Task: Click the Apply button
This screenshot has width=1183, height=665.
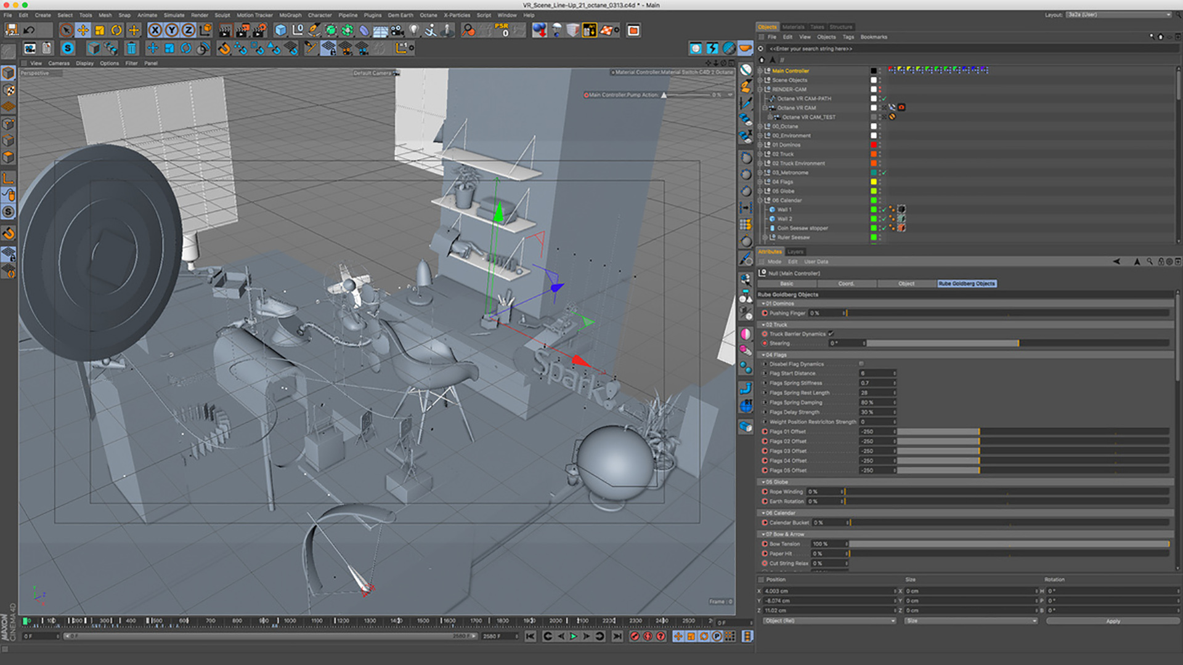Action: coord(1112,621)
